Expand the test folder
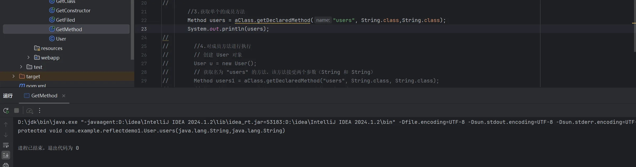Image resolution: width=636 pixels, height=167 pixels. tap(21, 67)
